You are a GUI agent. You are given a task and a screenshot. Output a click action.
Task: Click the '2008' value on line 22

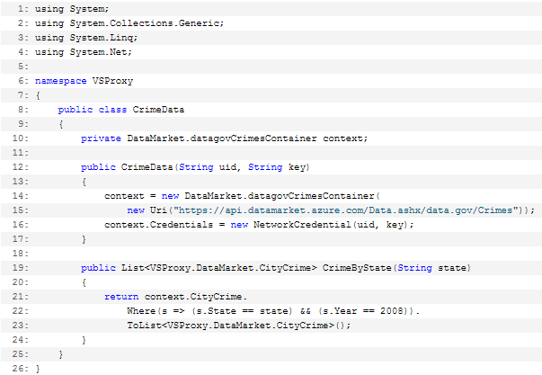click(392, 311)
